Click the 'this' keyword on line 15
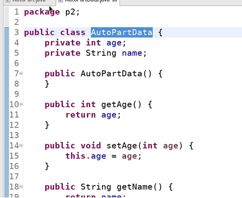The width and height of the screenshot is (242, 198). tap(76, 156)
